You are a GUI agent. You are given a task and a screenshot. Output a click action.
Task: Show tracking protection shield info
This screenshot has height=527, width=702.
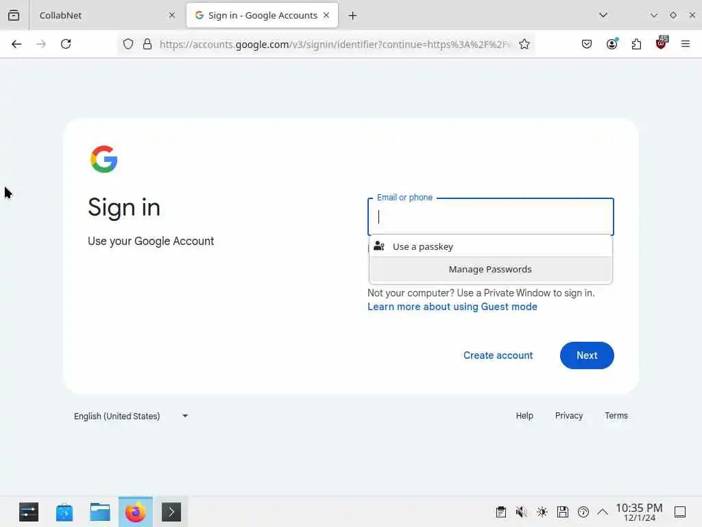point(128,44)
